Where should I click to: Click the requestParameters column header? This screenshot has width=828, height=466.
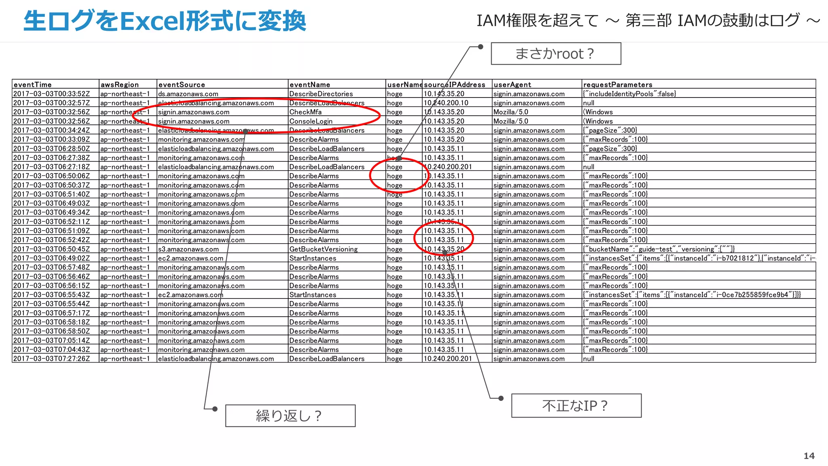point(699,84)
